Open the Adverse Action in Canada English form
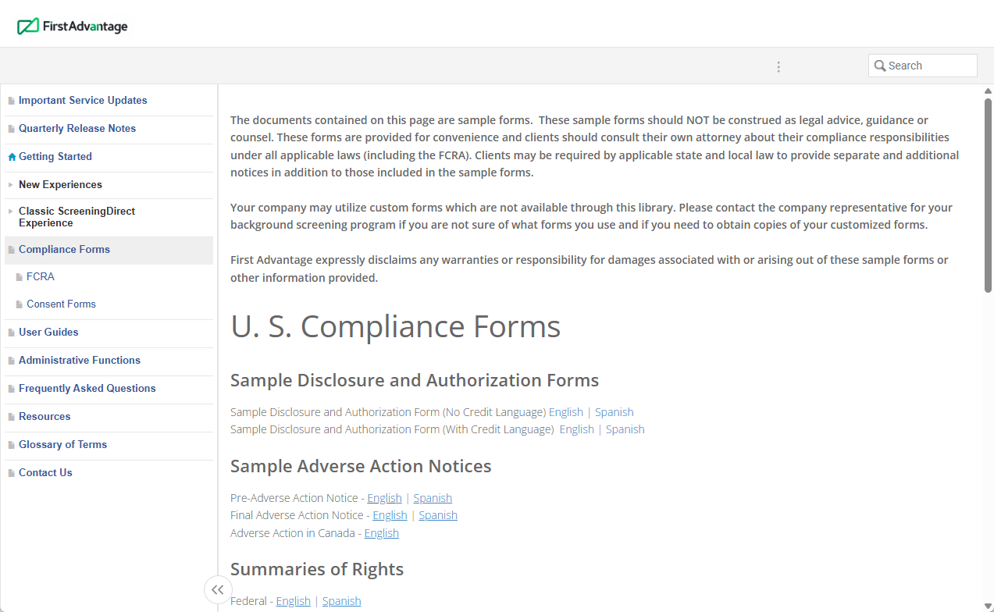This screenshot has height=612, width=994. click(x=381, y=532)
